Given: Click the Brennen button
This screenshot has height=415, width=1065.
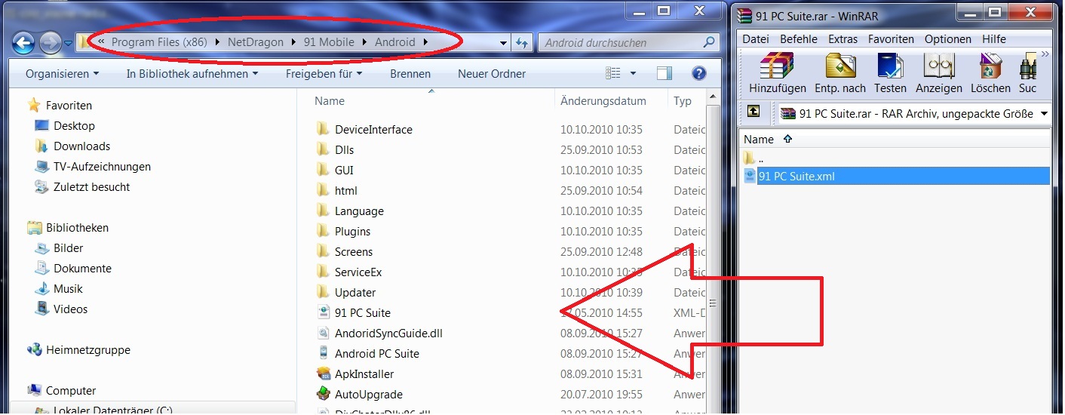Looking at the screenshot, I should (410, 74).
